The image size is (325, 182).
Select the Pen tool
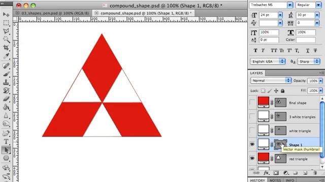6,133
